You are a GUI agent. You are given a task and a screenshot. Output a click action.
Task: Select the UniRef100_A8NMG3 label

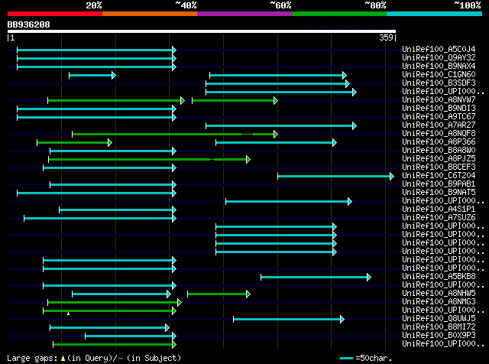coord(439,301)
